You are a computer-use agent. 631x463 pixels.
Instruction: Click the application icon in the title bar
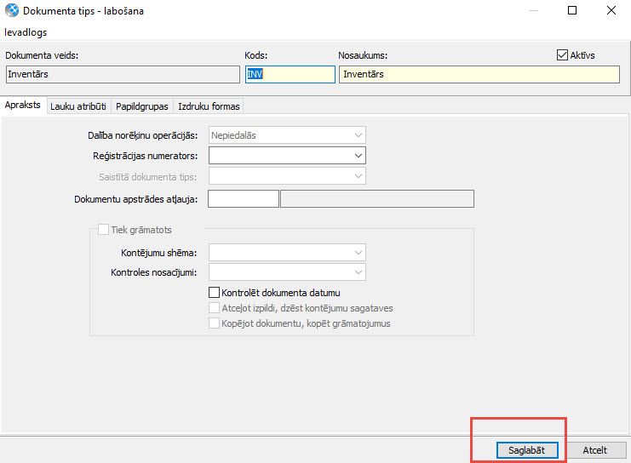12,10
